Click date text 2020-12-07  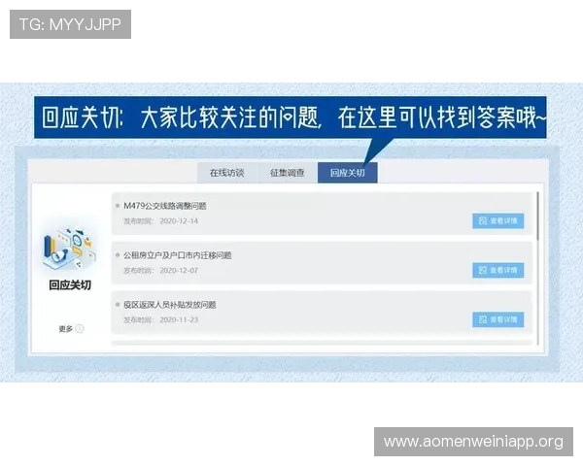tap(179, 271)
